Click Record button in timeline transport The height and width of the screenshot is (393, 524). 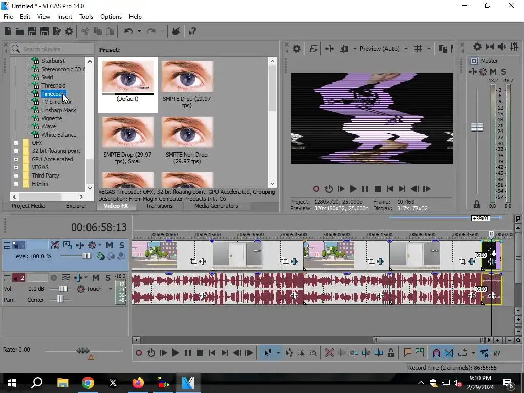(138, 353)
